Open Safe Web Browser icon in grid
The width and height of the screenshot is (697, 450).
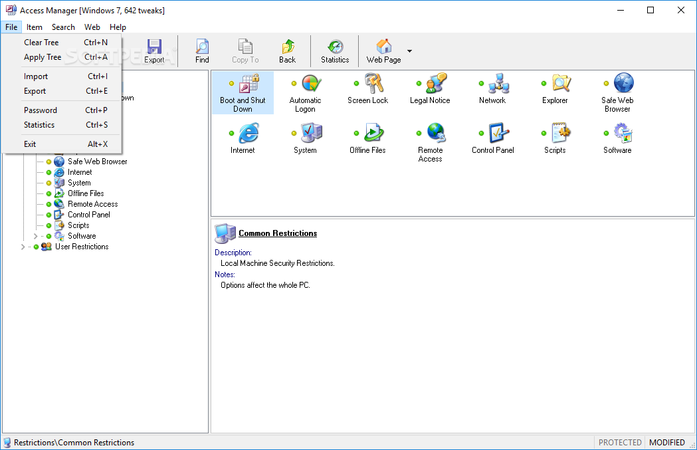617,93
